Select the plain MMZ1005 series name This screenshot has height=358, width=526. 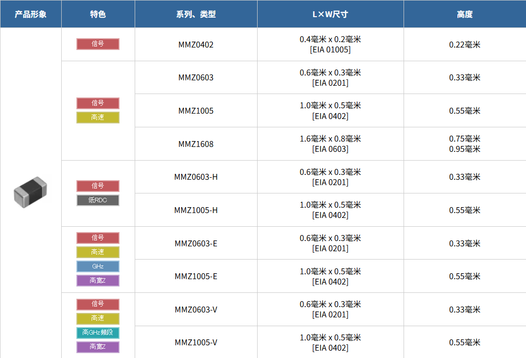[196, 111]
